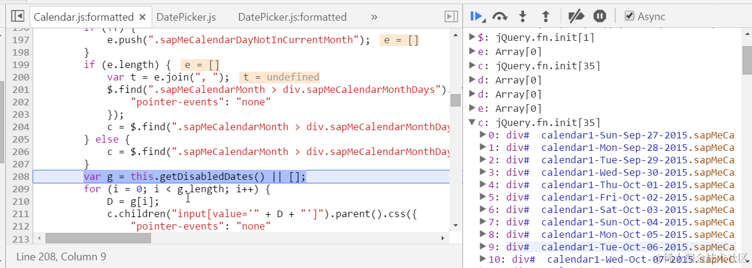Viewport: 752px width, 268px height.
Task: Switch to Calendar.js:formatted tab
Action: [x=84, y=17]
